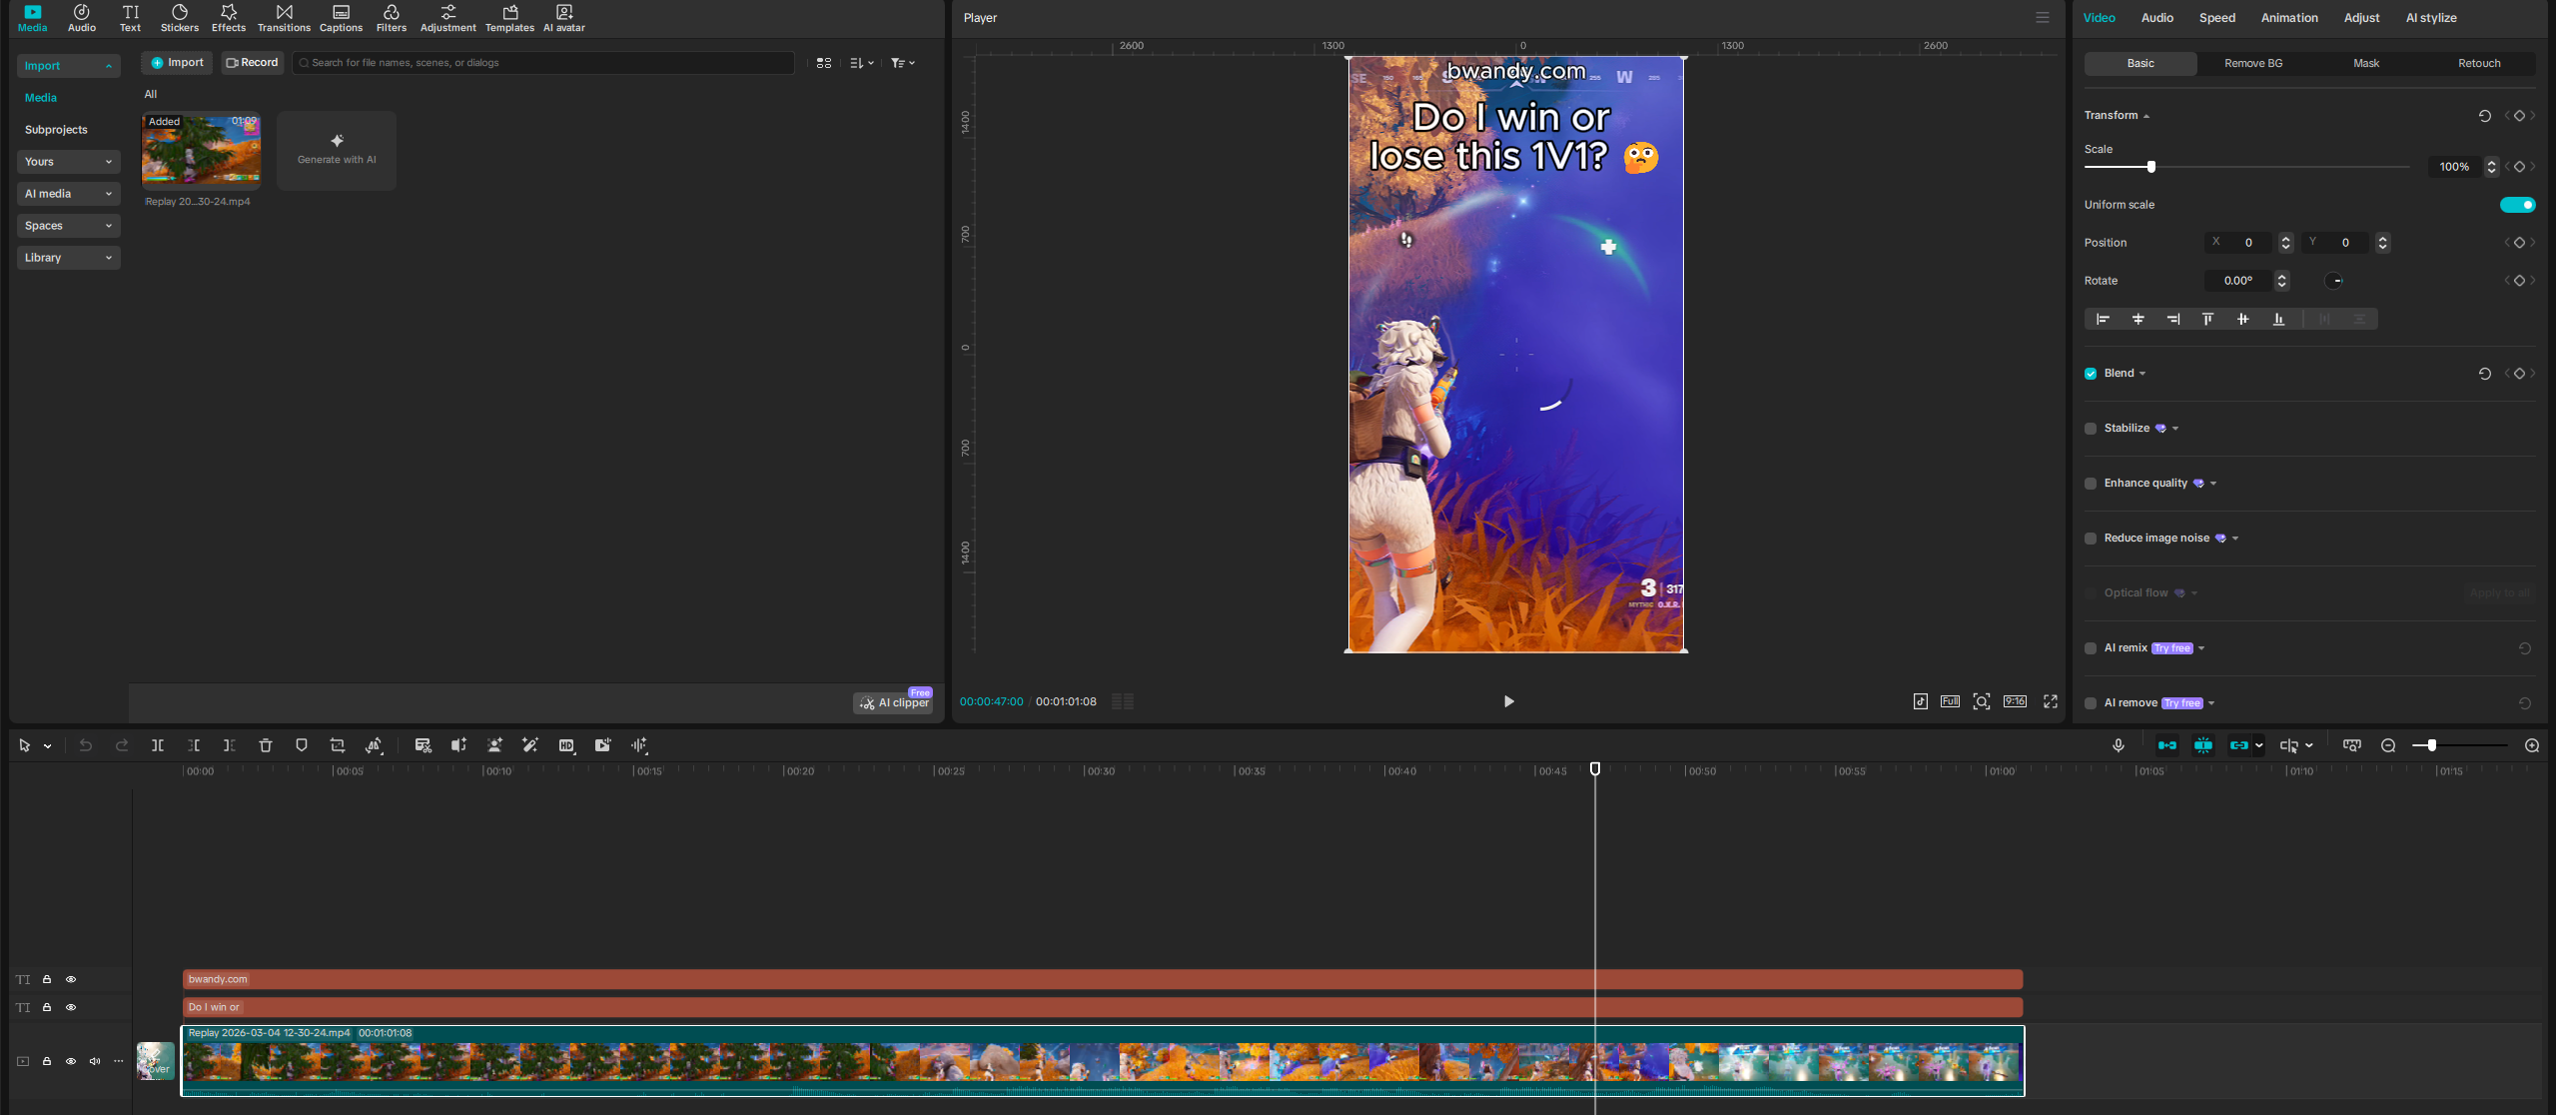Click the undo arrow in timeline toolbar
Viewport: 2556px width, 1115px height.
click(x=86, y=745)
